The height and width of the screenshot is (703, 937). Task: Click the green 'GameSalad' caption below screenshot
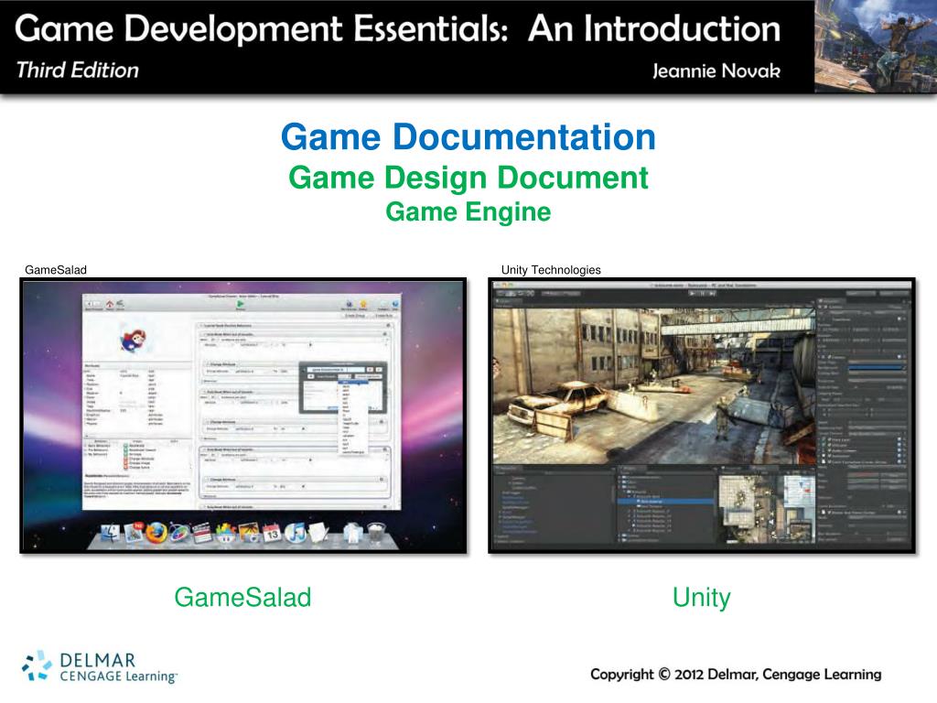242,597
